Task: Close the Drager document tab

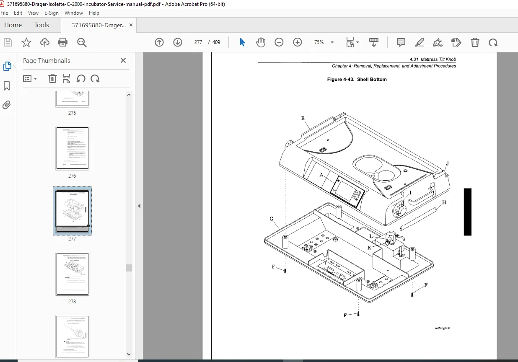Action: [131, 25]
